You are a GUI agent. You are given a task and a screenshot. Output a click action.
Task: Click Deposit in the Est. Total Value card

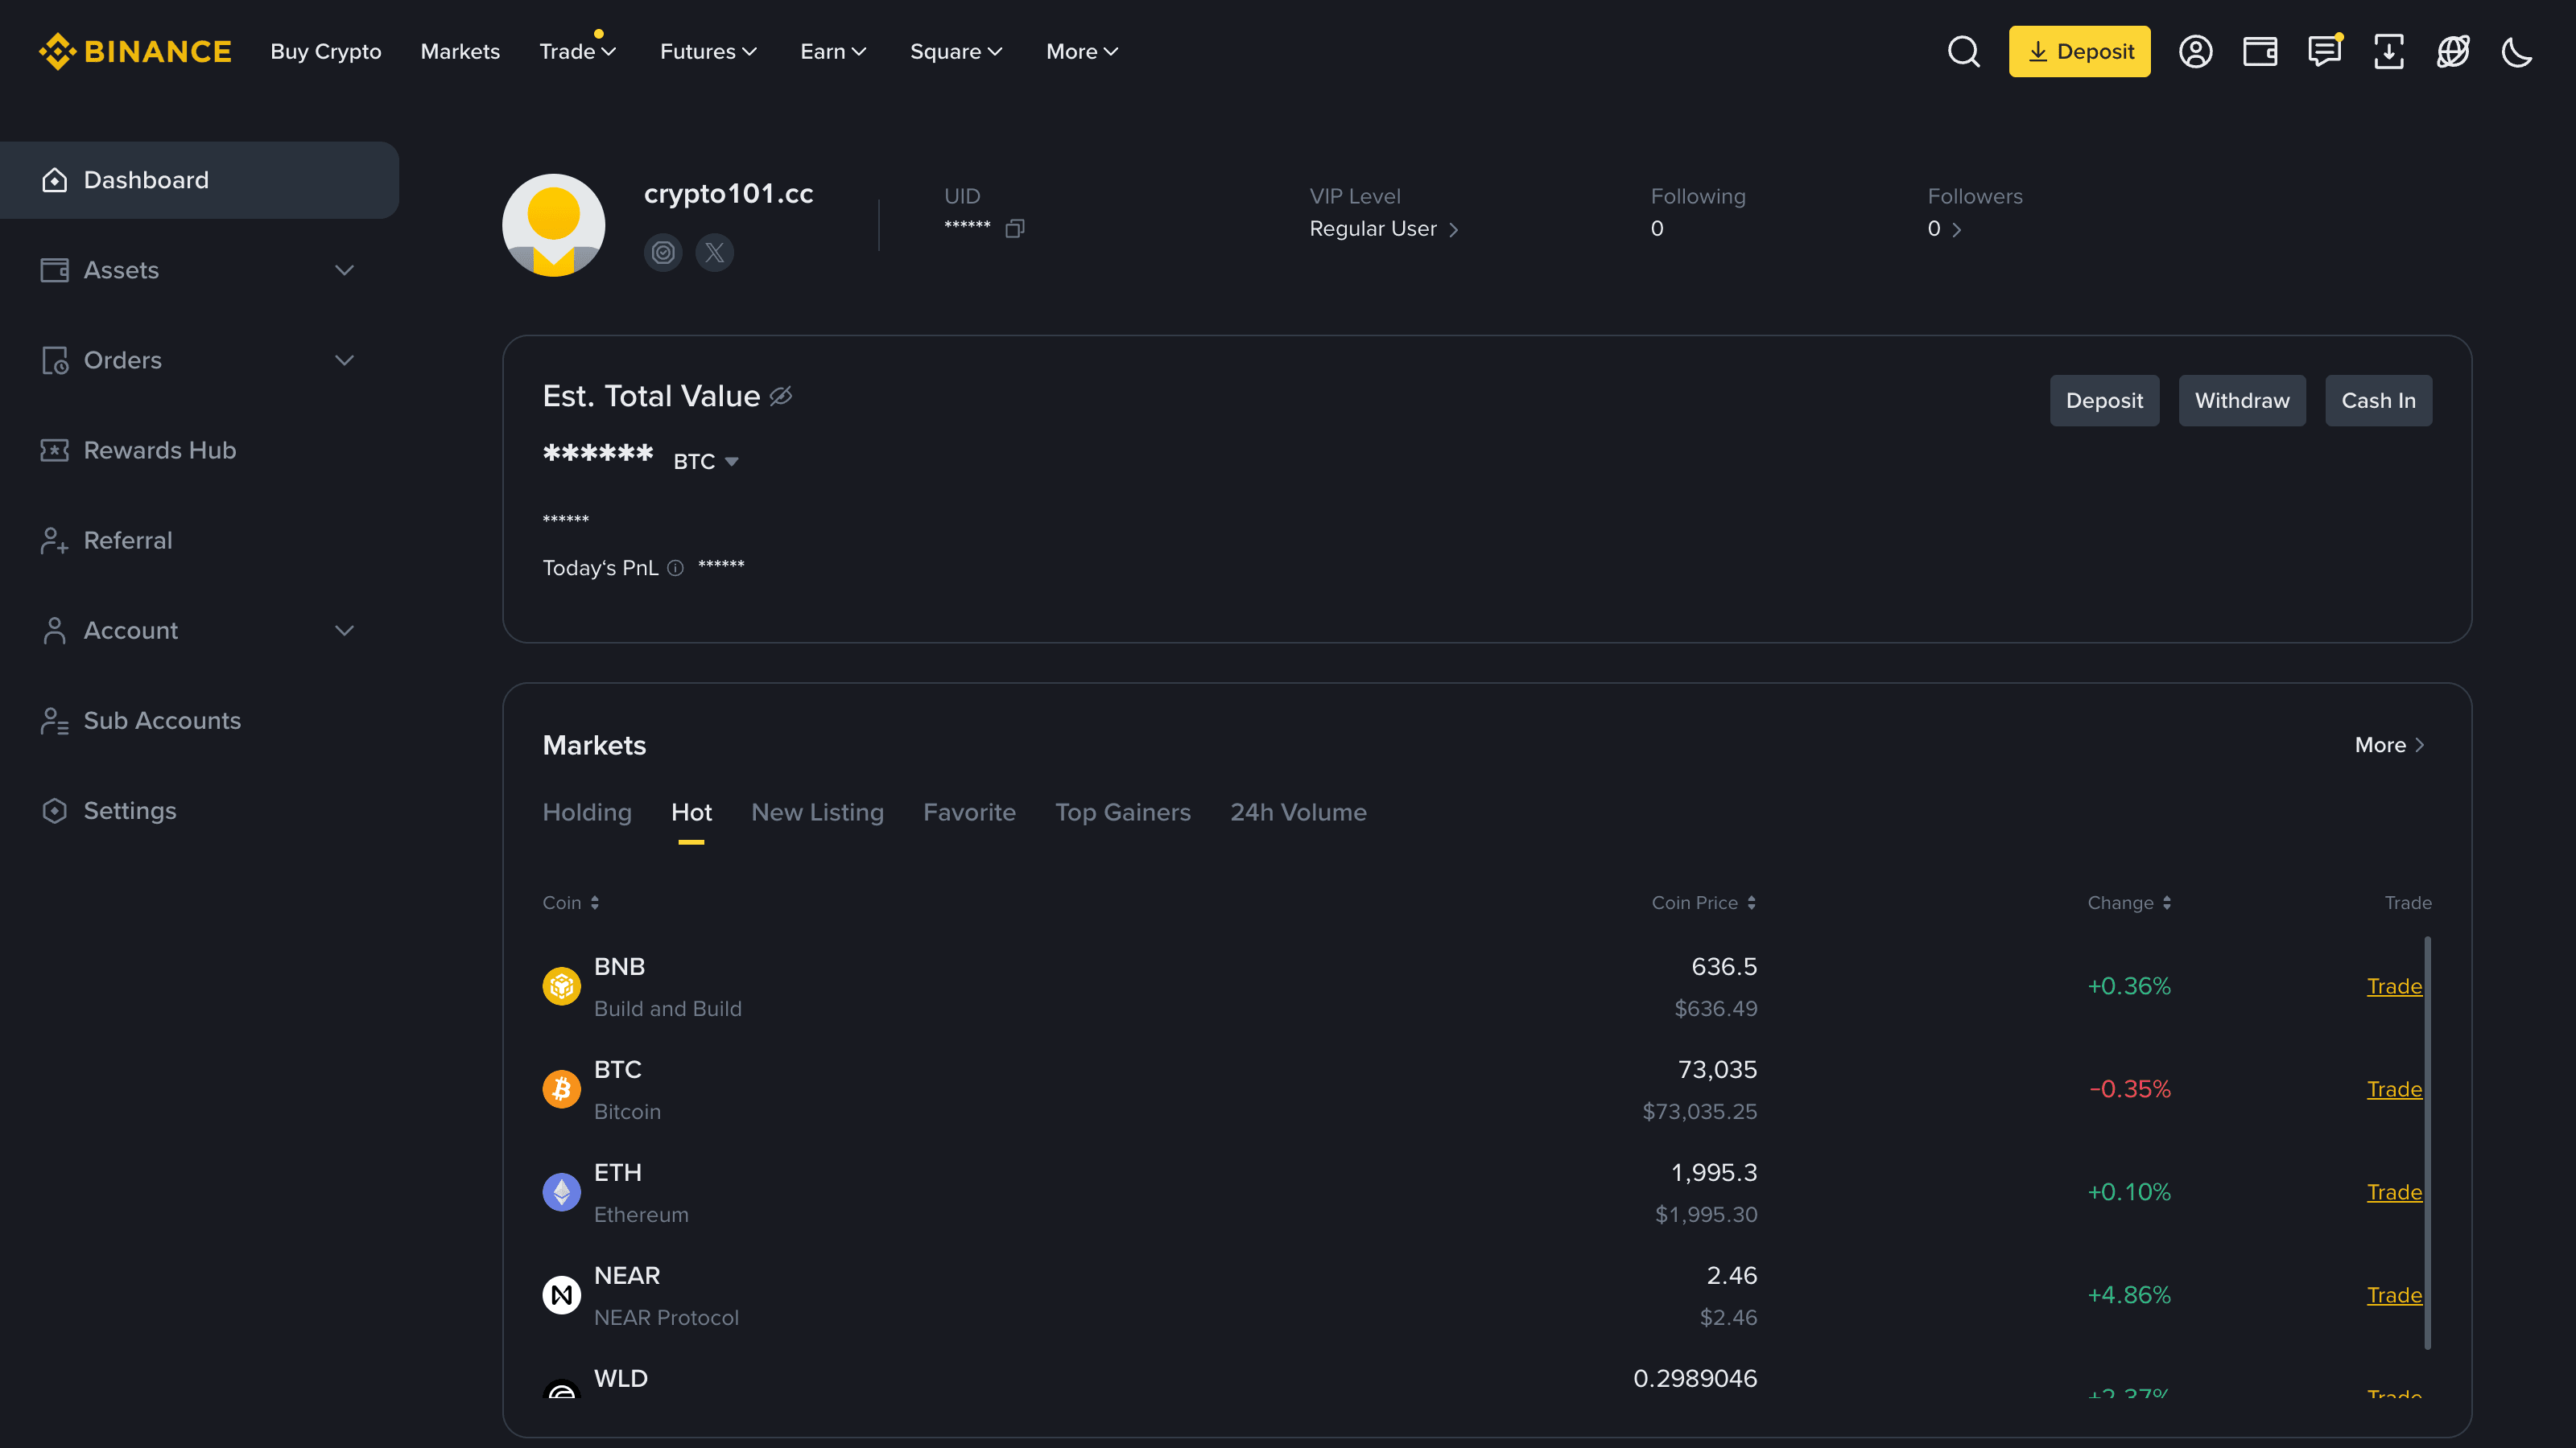pos(2104,401)
